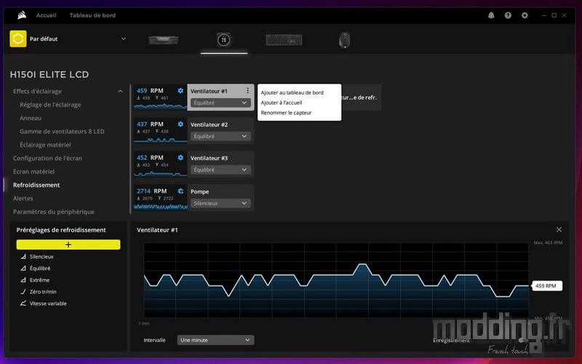Choose Ajouter à l'accueil menu entry
This screenshot has width=582, height=364.
[x=282, y=102]
